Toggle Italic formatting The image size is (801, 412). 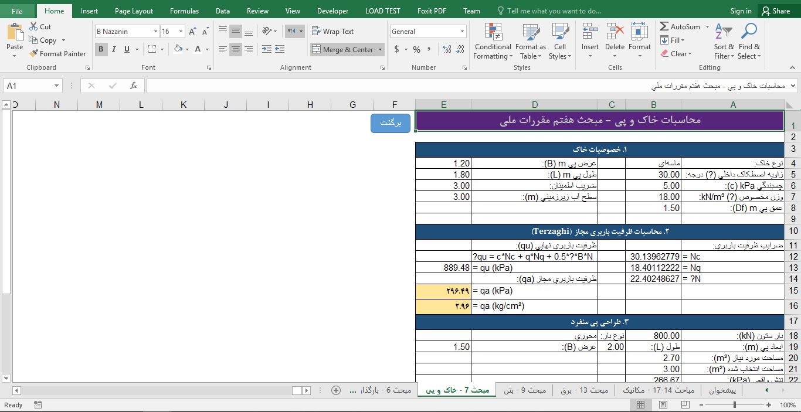point(114,50)
